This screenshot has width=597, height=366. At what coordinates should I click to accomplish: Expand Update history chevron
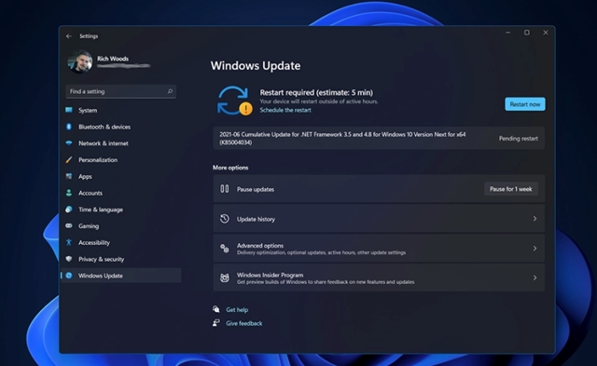[x=535, y=219]
